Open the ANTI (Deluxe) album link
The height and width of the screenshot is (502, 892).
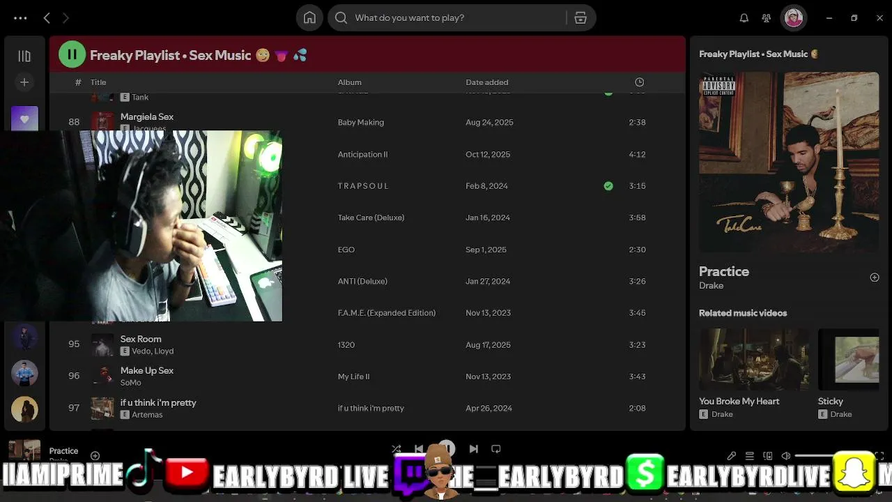[362, 281]
